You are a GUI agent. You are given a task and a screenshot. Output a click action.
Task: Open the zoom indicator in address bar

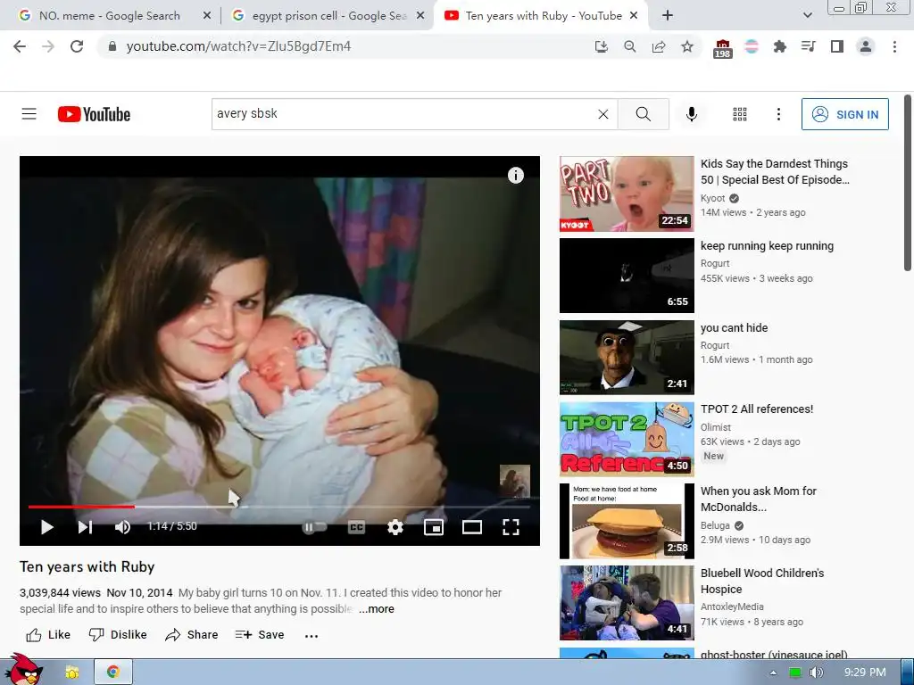[x=629, y=46]
